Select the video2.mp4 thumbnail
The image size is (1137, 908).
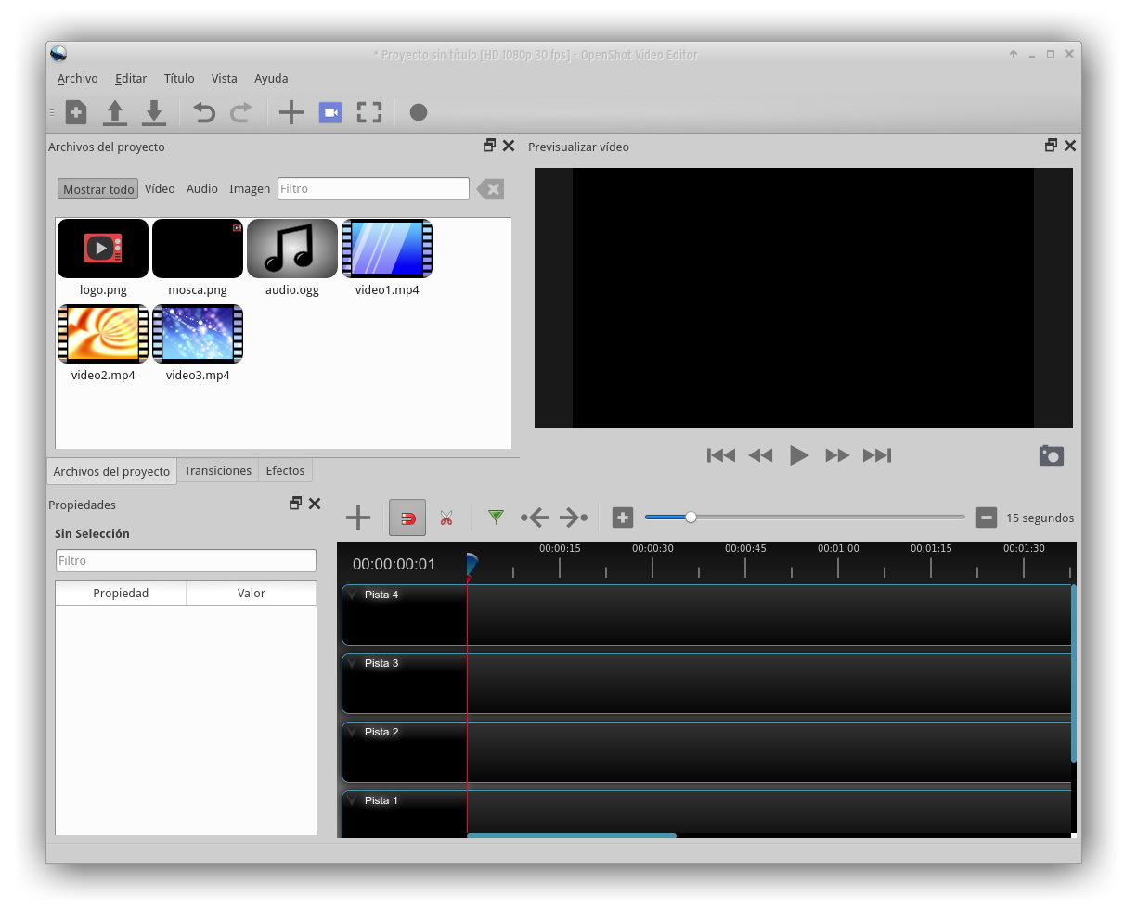click(x=103, y=334)
